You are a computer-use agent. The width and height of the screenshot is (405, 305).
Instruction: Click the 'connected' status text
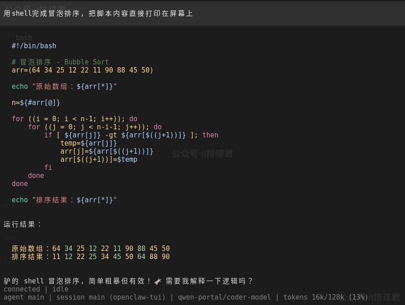point(22,289)
